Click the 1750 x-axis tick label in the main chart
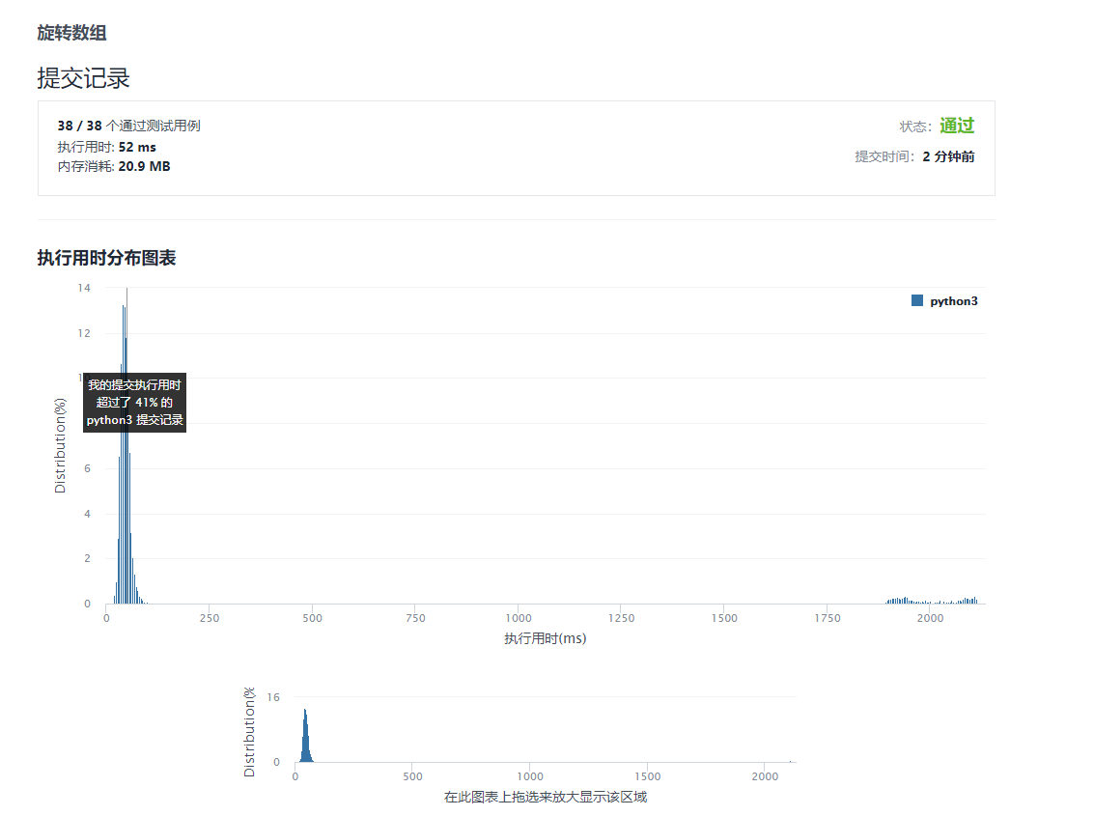Image resolution: width=1094 pixels, height=816 pixels. pyautogui.click(x=828, y=618)
